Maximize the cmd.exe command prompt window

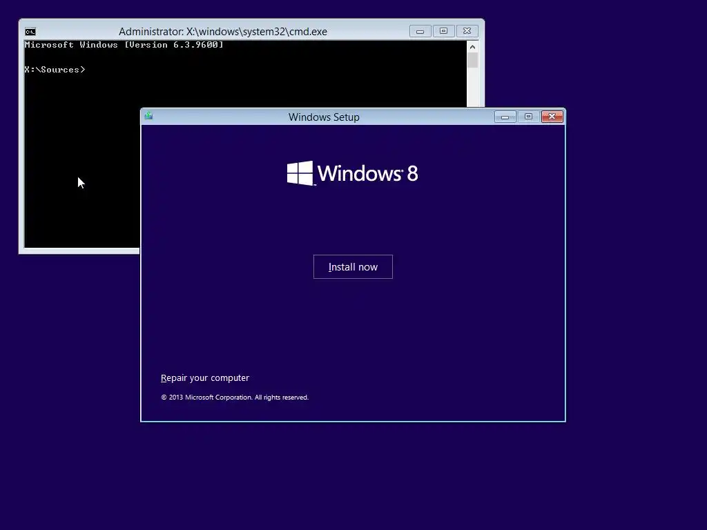(444, 31)
